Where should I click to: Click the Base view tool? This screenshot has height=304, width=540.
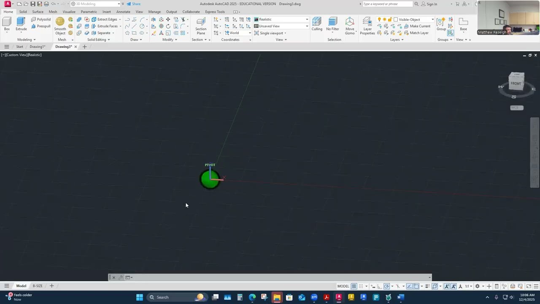click(x=463, y=24)
